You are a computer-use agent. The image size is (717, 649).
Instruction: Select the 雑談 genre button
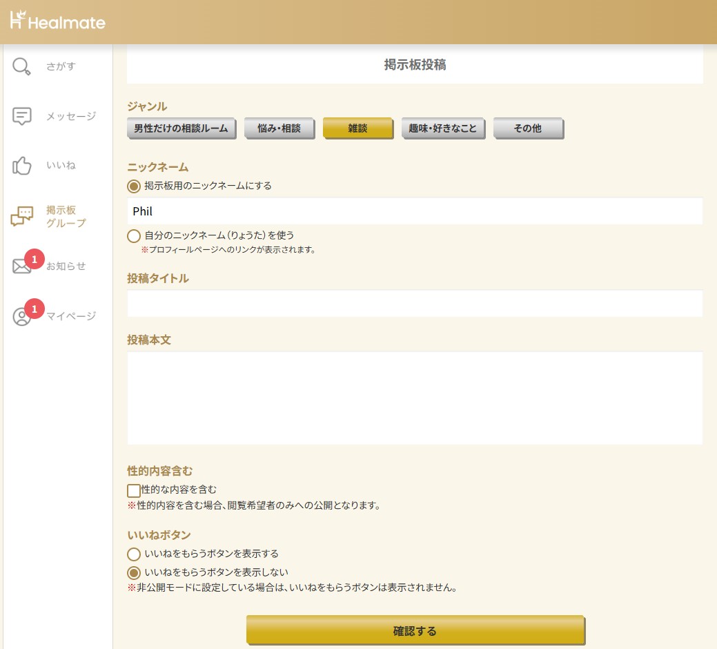357,128
